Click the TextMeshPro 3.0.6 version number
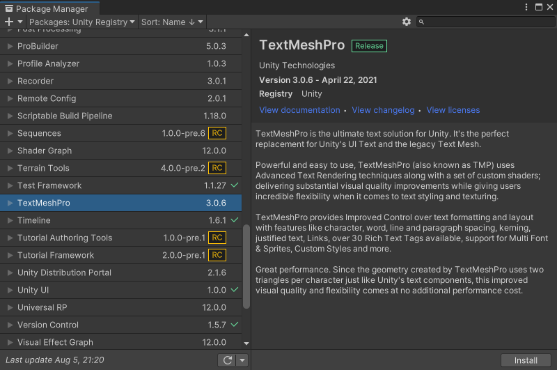 [x=216, y=203]
